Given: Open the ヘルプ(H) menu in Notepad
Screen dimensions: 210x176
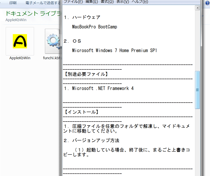Looking at the screenshot, I should [x=140, y=2].
